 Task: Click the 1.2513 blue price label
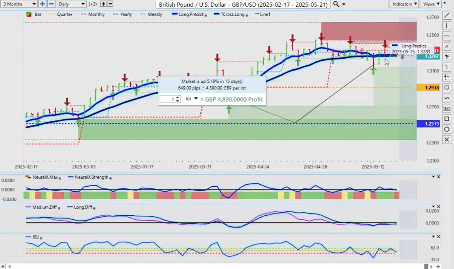(x=428, y=124)
